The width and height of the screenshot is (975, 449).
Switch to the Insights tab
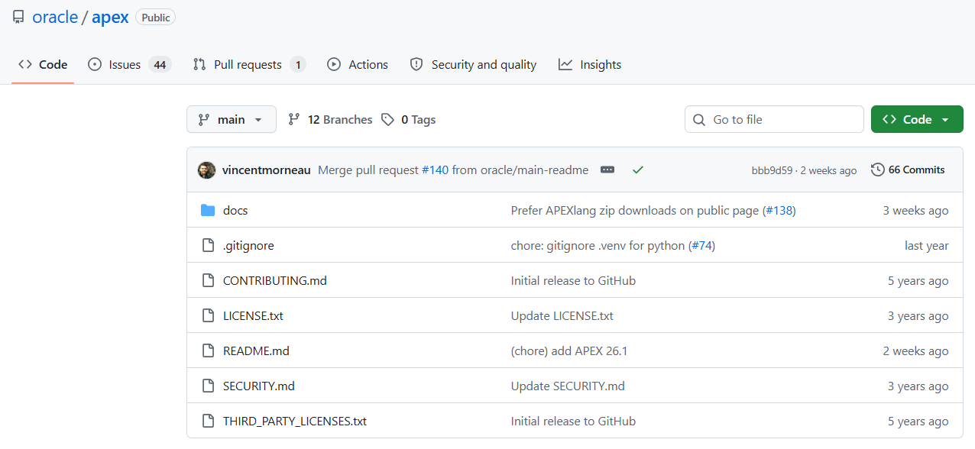tap(590, 65)
